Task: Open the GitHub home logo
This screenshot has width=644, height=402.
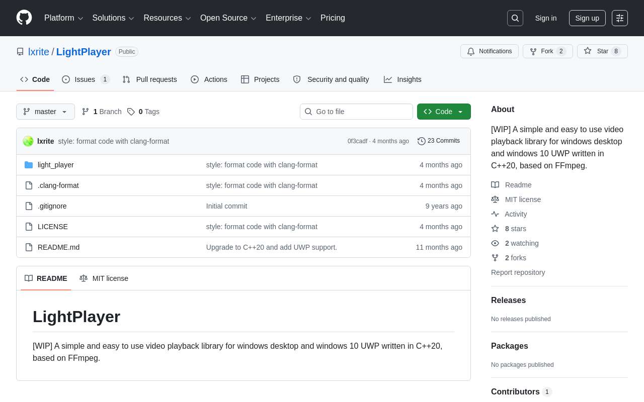Action: tap(24, 18)
